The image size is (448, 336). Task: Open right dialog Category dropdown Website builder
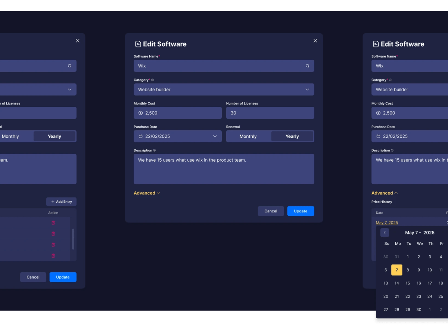410,89
